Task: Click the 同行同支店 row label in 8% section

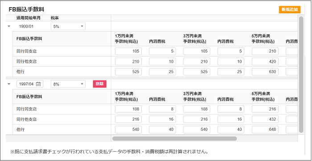Action: pos(26,109)
